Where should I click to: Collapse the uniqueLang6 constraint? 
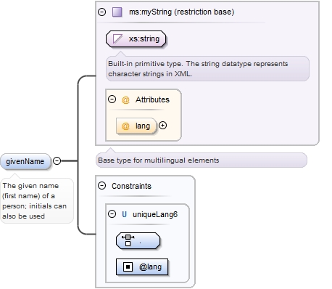(112, 213)
